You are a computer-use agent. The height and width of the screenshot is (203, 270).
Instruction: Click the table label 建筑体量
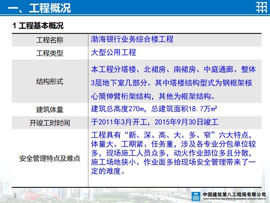(x=50, y=110)
